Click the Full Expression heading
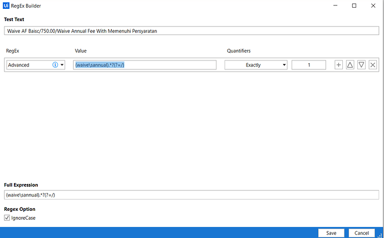The image size is (384, 238). (21, 185)
